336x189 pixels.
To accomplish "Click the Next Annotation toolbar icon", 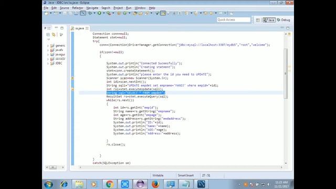I will point(186,13).
